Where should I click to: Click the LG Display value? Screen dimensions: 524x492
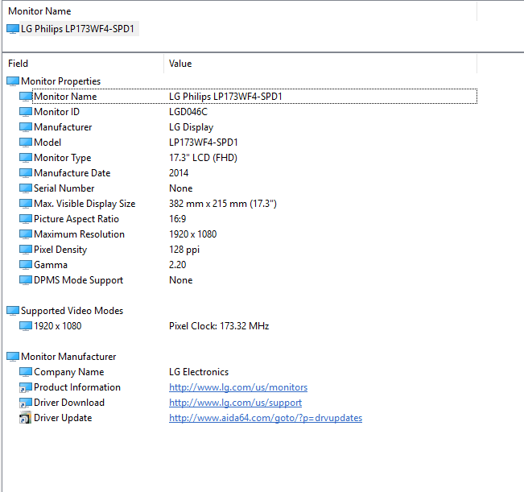(x=191, y=127)
